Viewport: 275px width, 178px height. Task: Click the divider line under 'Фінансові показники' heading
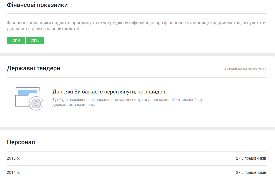[136, 14]
